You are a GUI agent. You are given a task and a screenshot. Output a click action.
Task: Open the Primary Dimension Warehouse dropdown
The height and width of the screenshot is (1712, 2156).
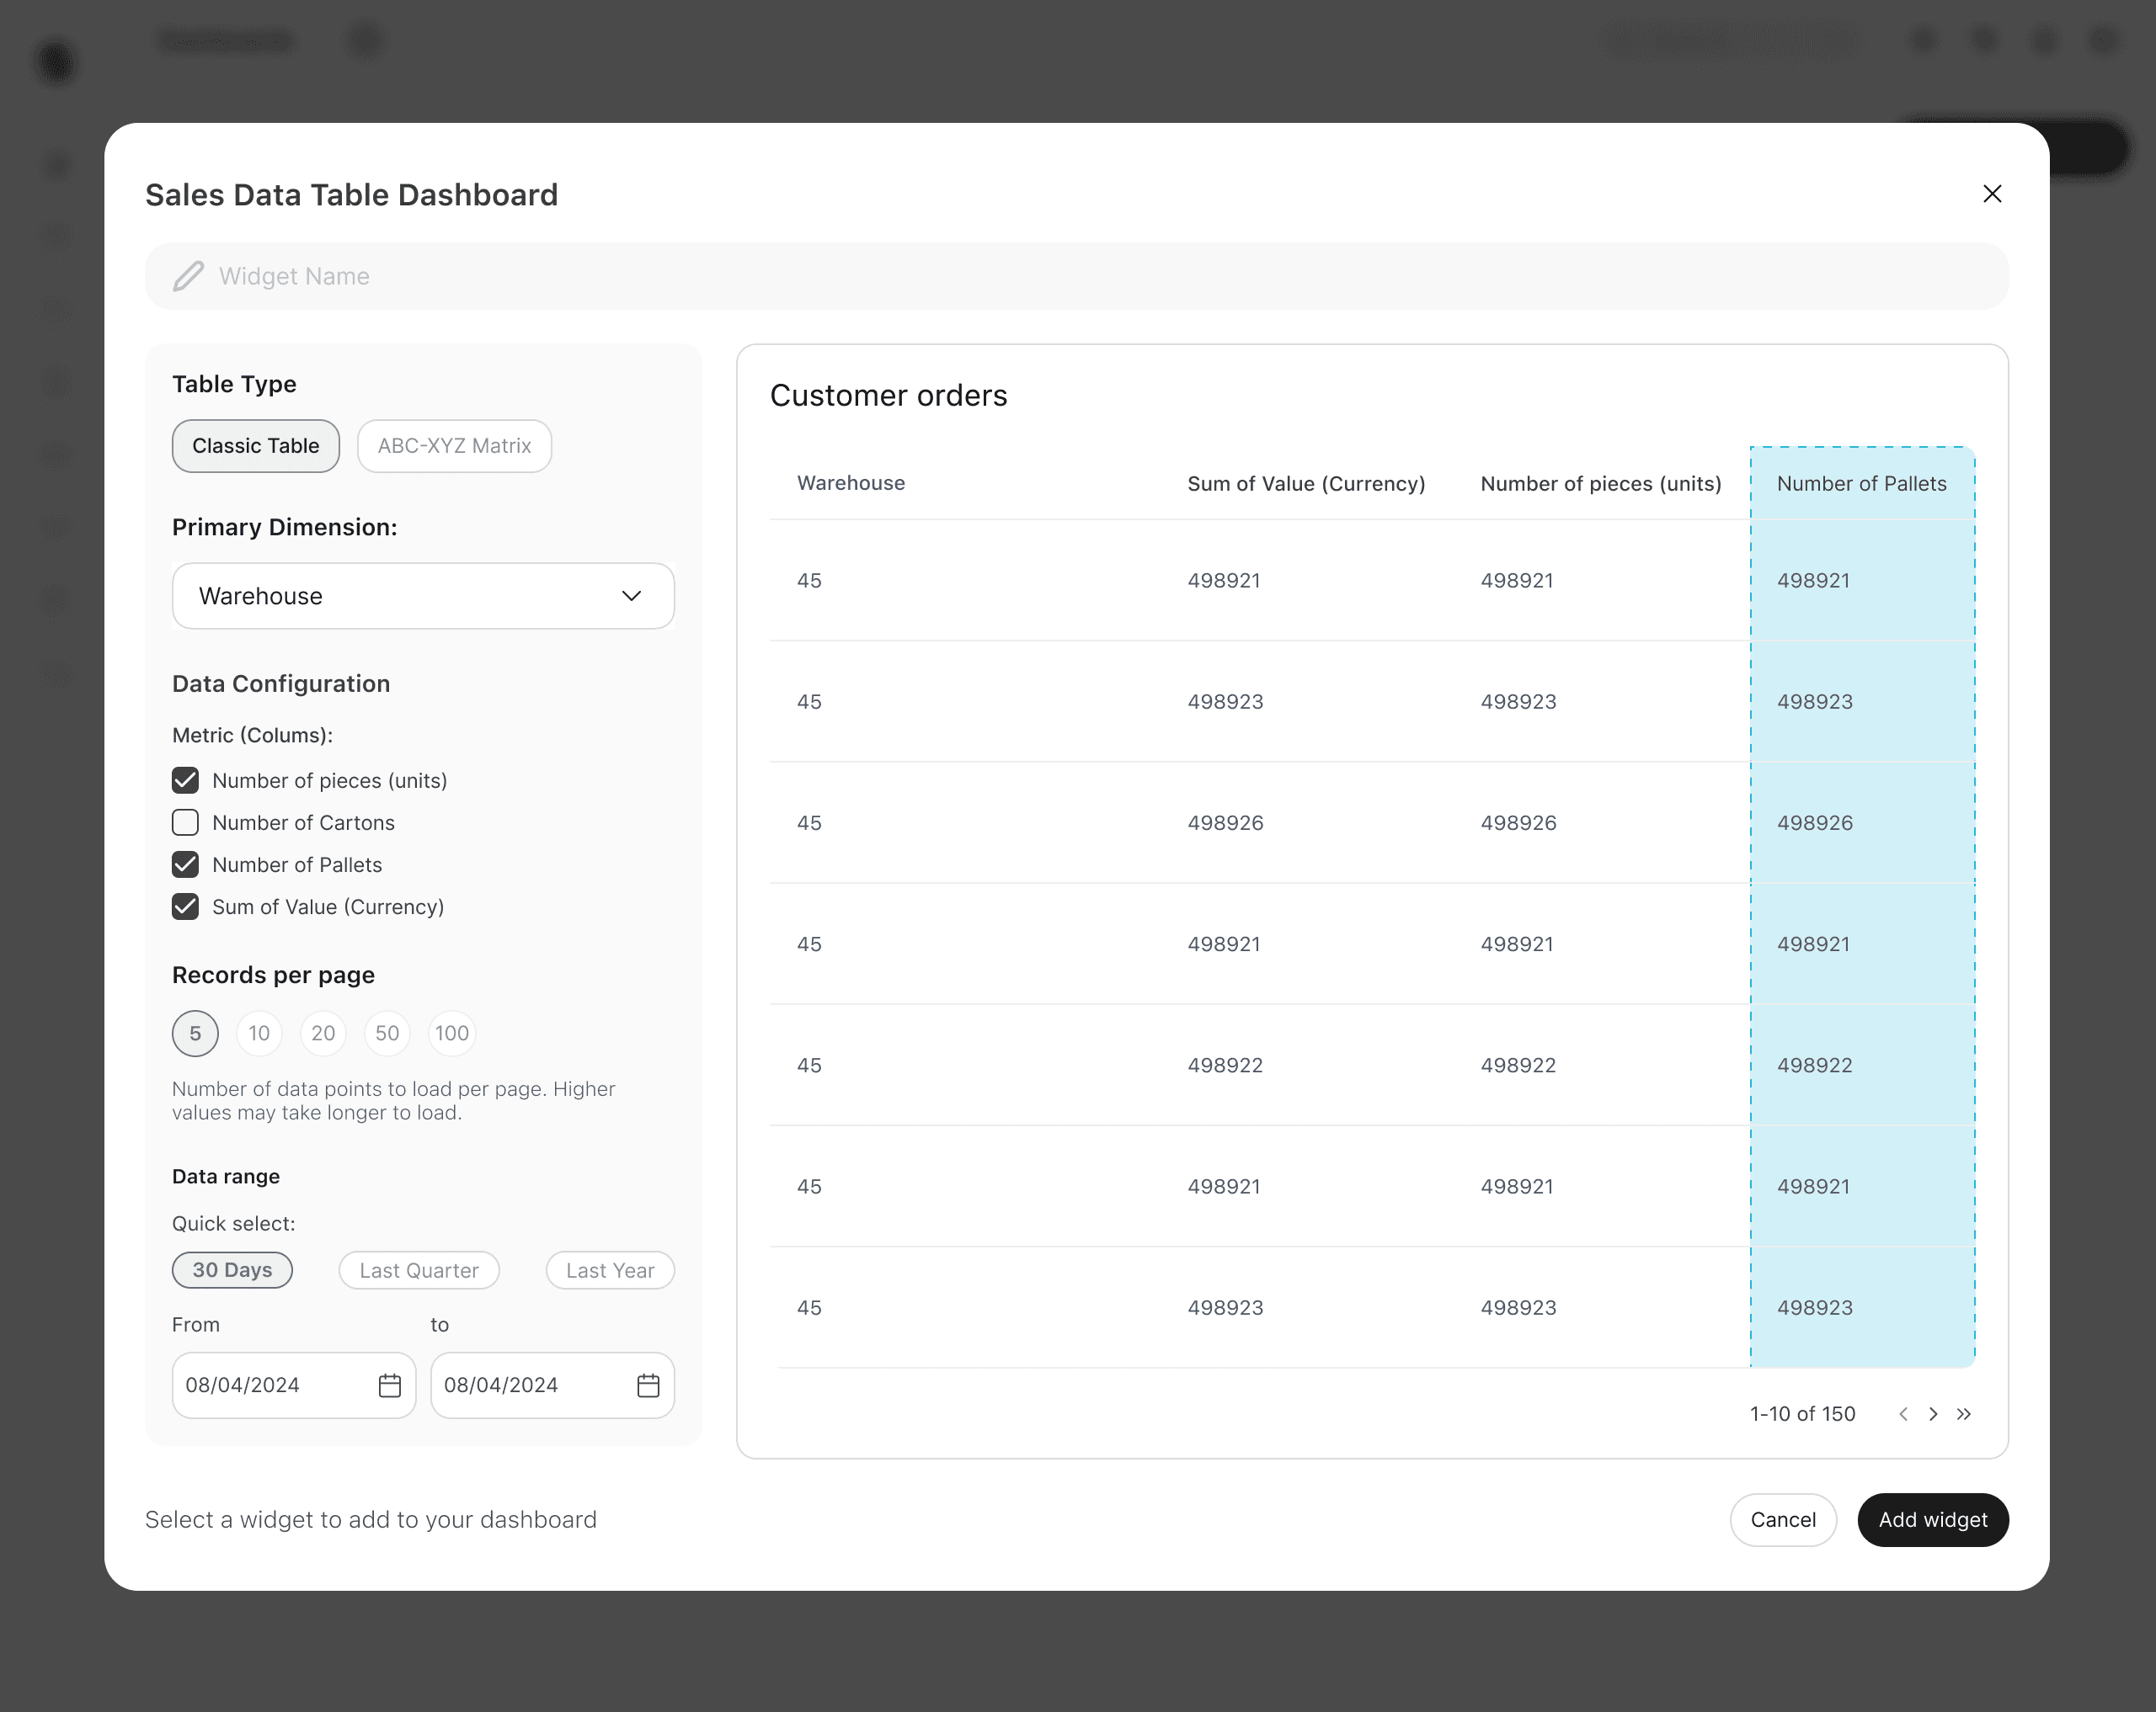[422, 596]
